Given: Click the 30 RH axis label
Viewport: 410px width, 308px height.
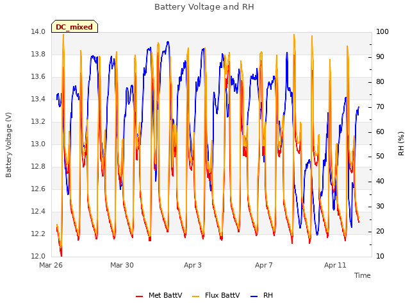Looking at the screenshot, I should pyautogui.click(x=380, y=207).
